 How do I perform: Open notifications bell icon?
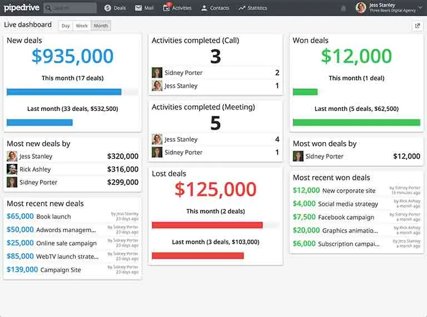click(343, 8)
